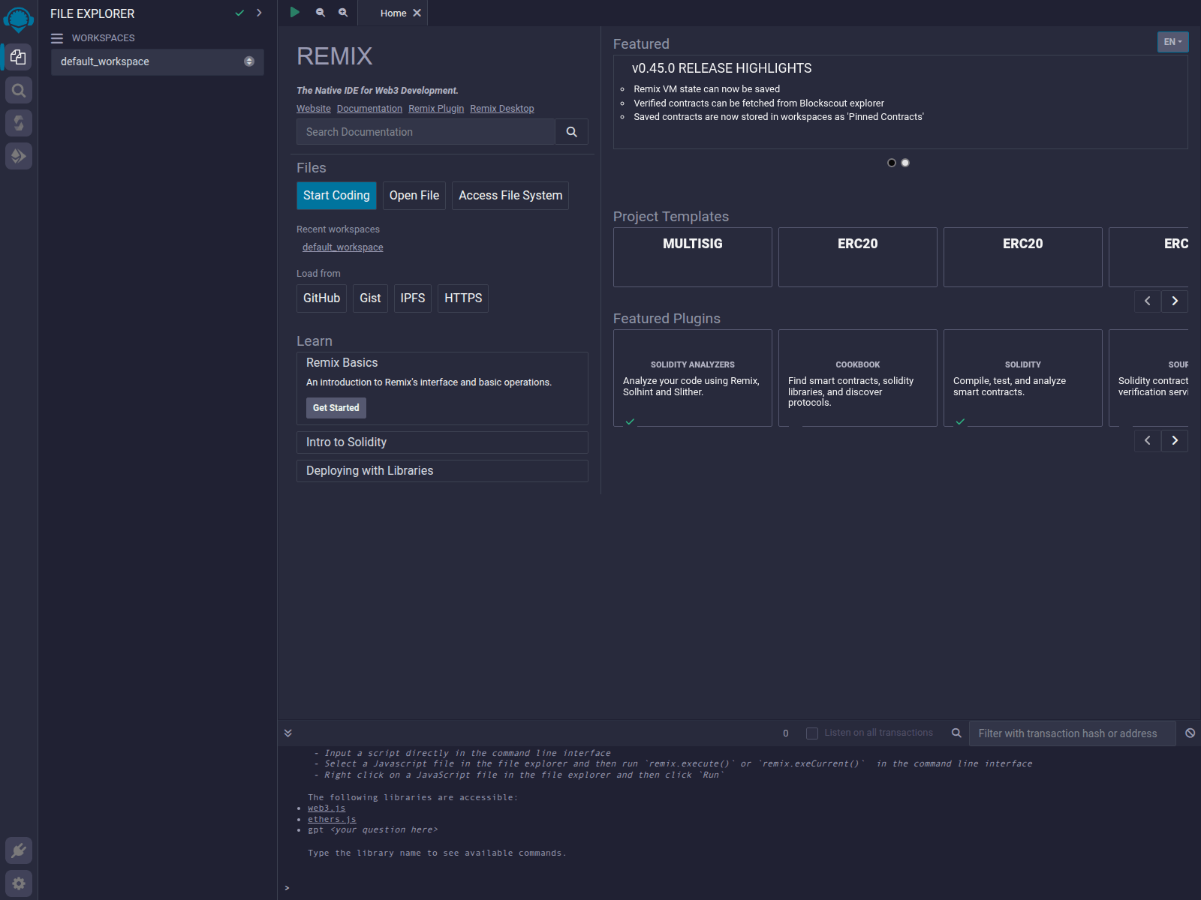Open the EN language dropdown

[x=1172, y=42]
